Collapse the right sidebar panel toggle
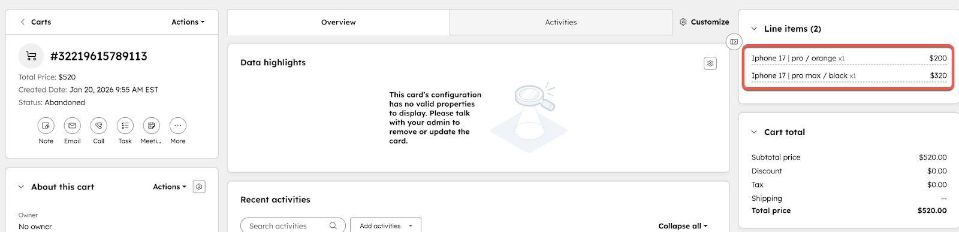 [734, 42]
